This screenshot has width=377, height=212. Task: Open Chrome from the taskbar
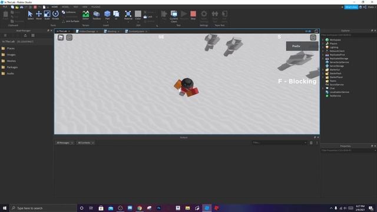click(140, 208)
